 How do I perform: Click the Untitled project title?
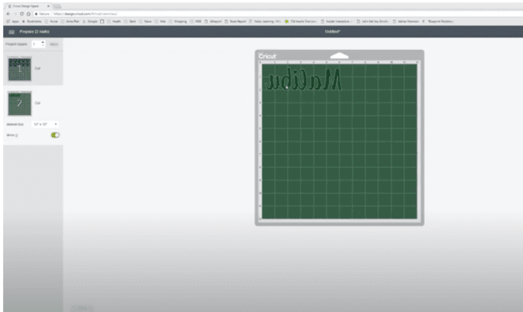pos(332,31)
